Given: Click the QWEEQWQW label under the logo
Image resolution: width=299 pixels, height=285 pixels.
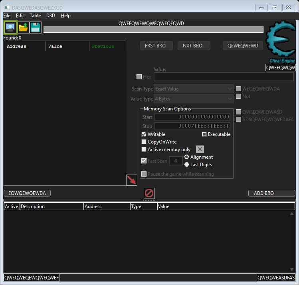Looking at the screenshot, I should tap(280, 68).
